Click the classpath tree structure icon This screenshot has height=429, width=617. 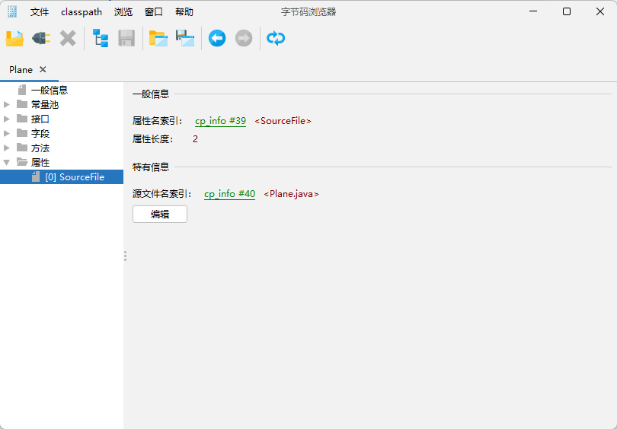click(101, 38)
